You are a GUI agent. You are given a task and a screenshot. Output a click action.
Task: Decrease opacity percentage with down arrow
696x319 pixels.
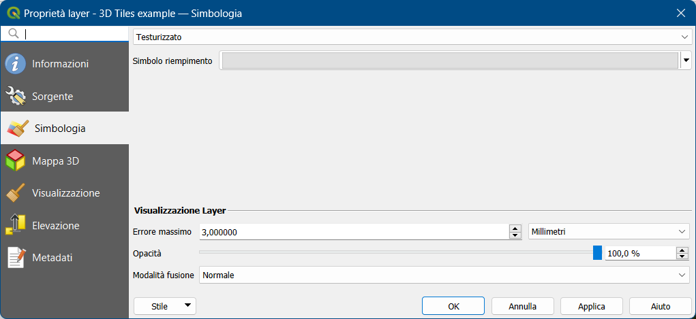coord(682,256)
